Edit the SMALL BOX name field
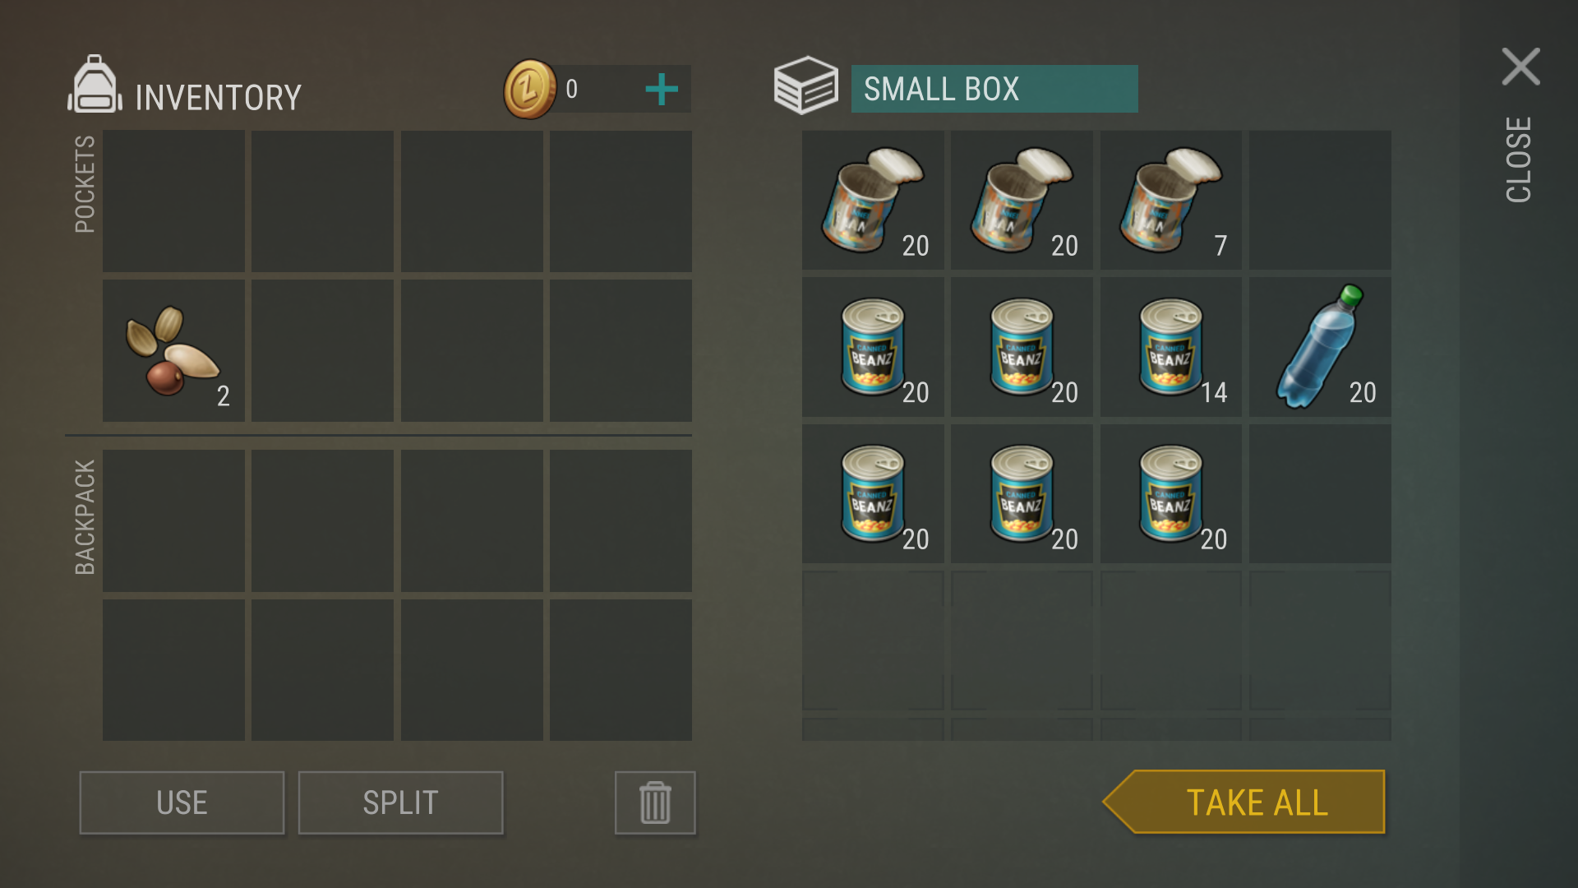This screenshot has height=888, width=1578. [994, 89]
